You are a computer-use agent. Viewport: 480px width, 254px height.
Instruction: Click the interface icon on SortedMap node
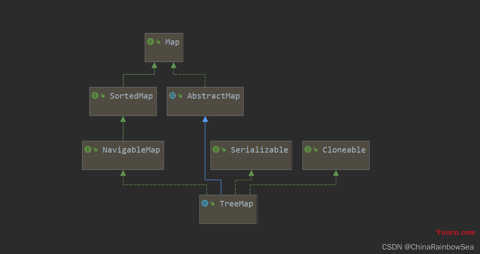point(95,95)
